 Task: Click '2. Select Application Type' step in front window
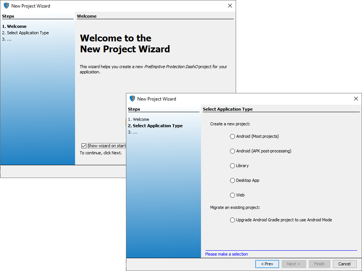(x=155, y=126)
